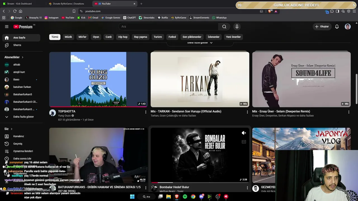358x201 pixels.
Task: Open Yung Ouzo channel avatar
Action: [x=53, y=113]
